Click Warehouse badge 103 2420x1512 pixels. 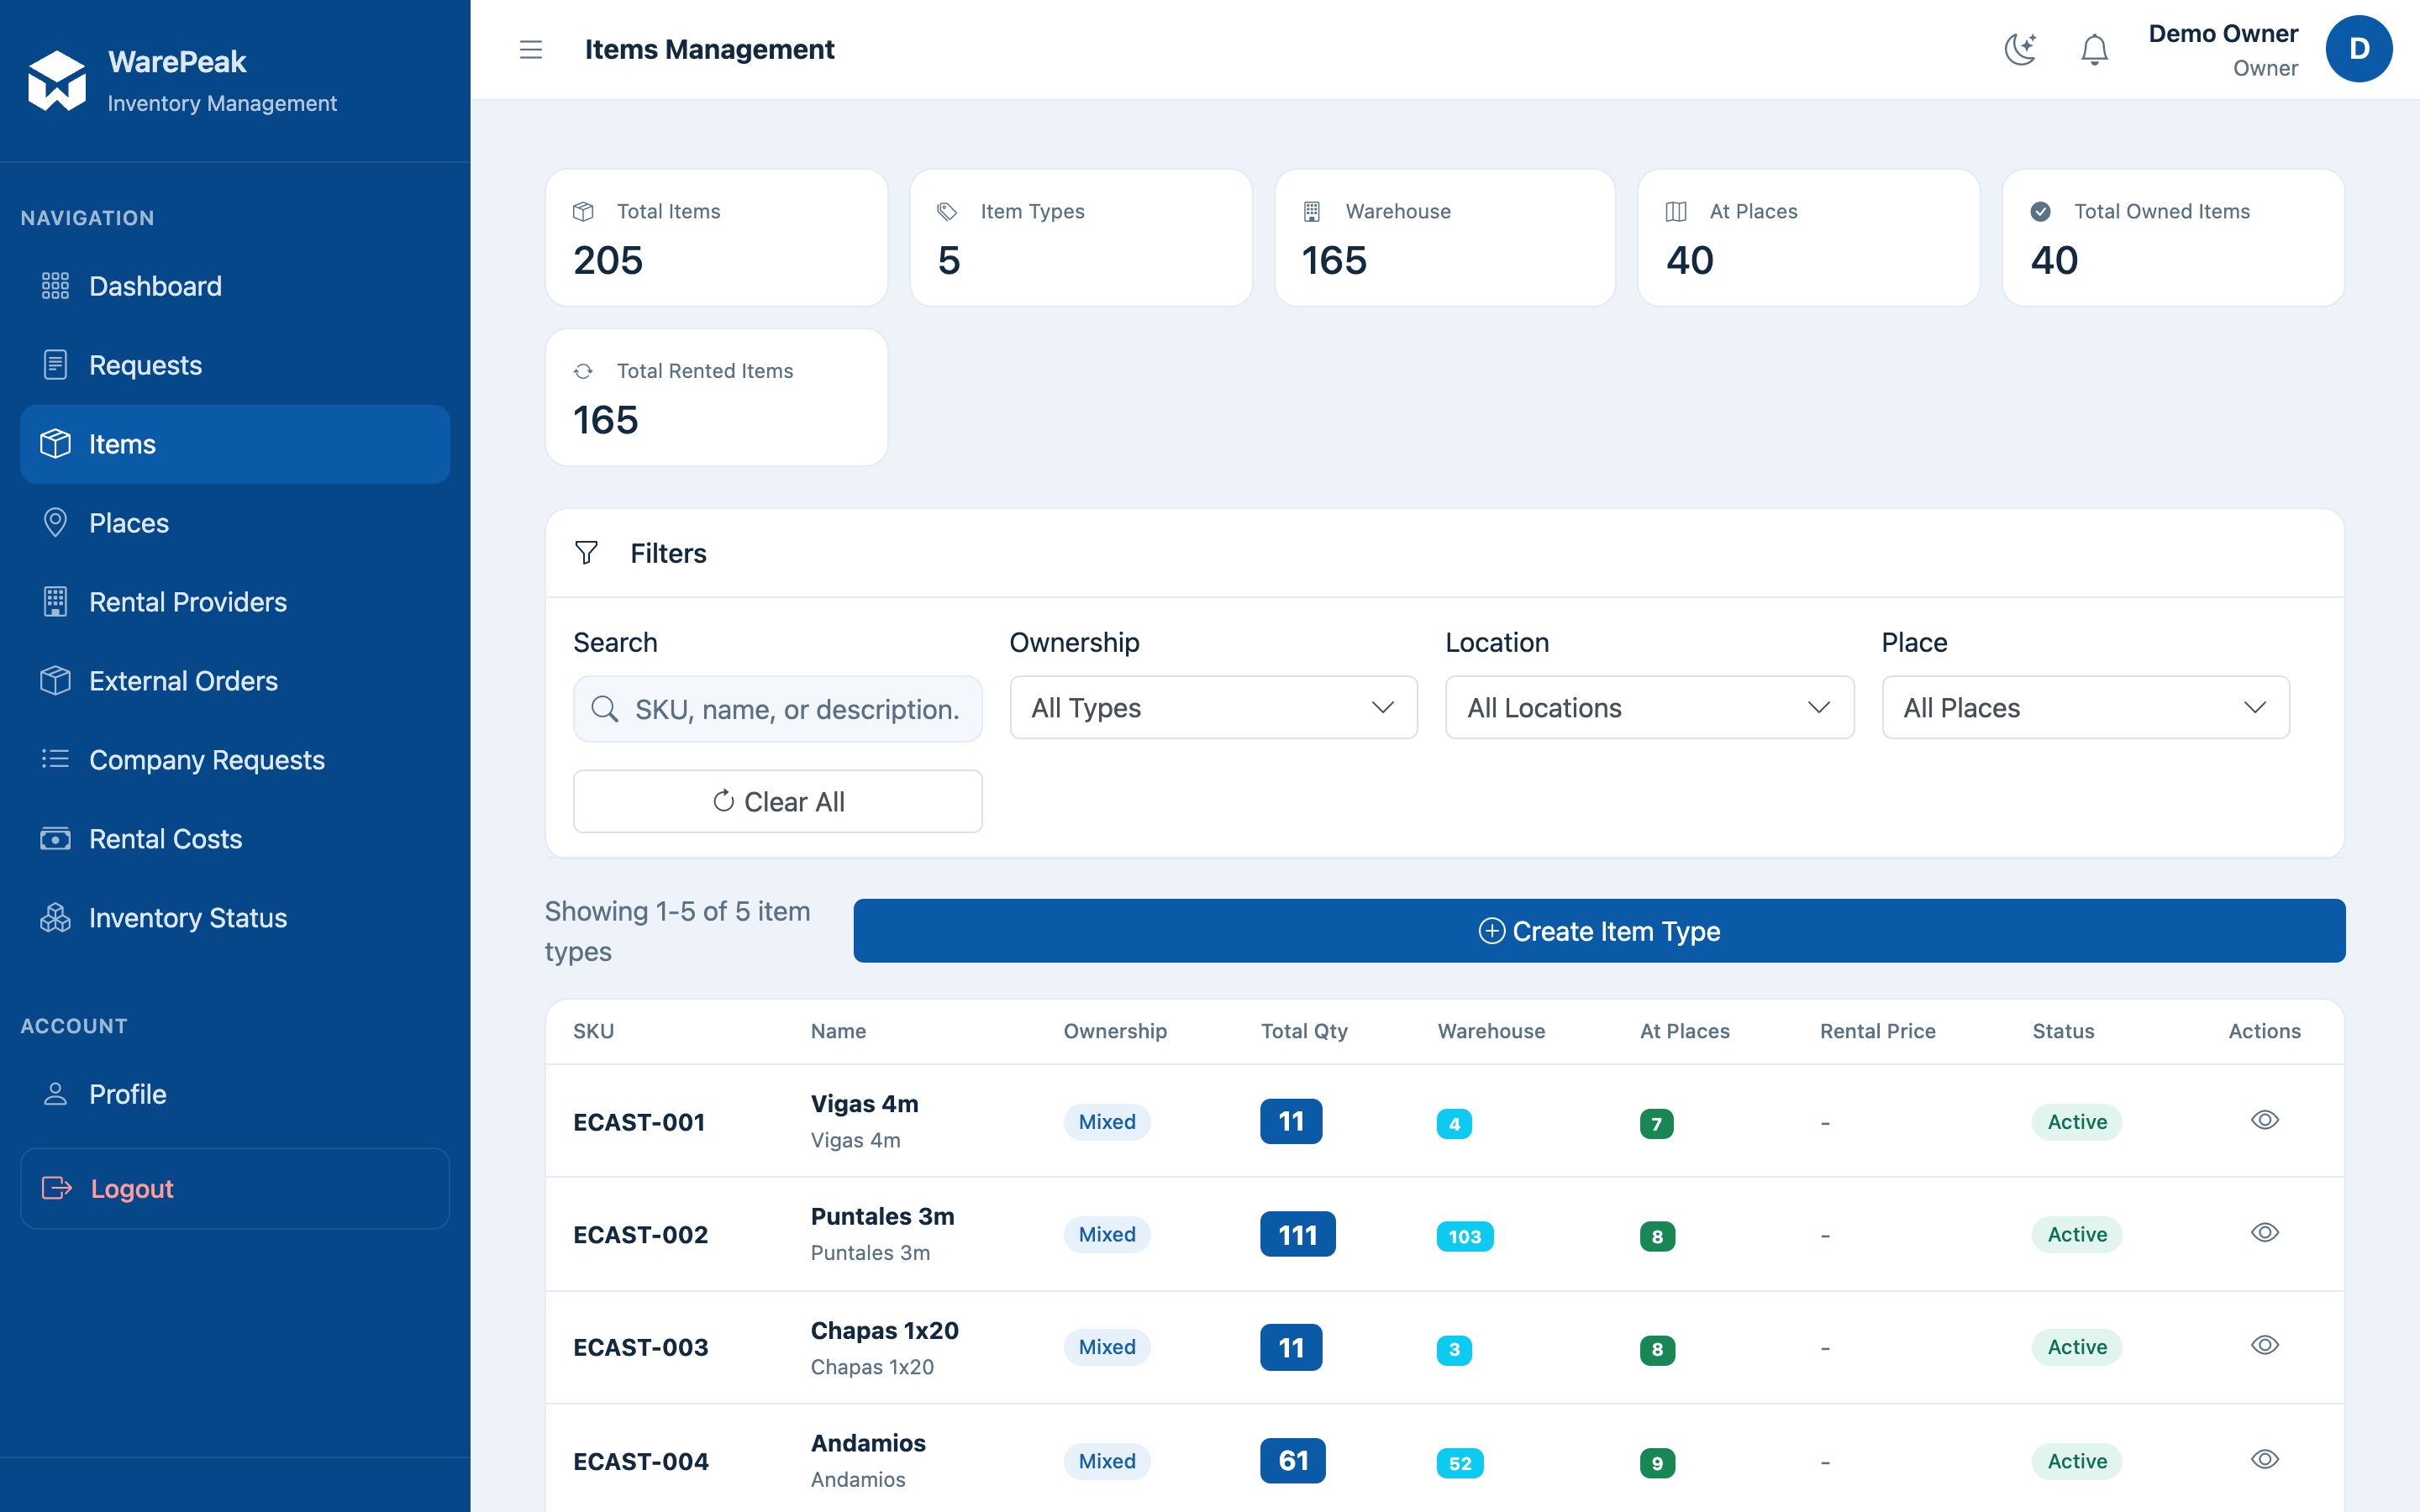click(1464, 1236)
